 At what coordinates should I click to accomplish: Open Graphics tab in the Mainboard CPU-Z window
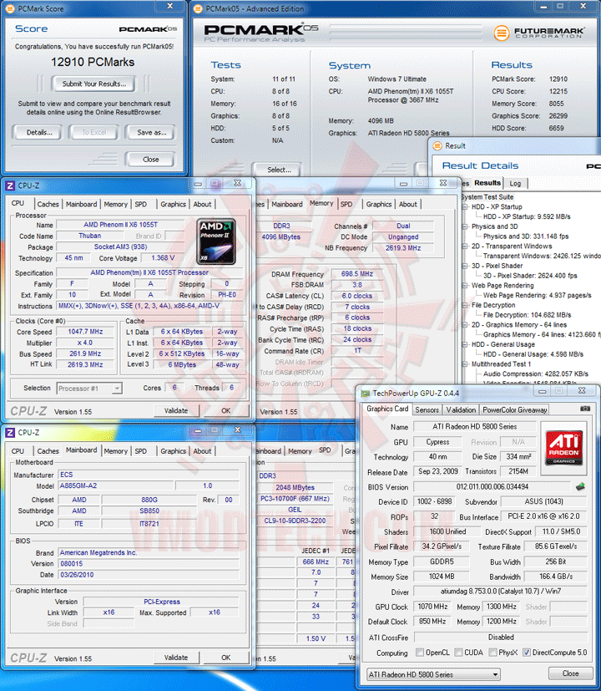pyautogui.click(x=173, y=451)
